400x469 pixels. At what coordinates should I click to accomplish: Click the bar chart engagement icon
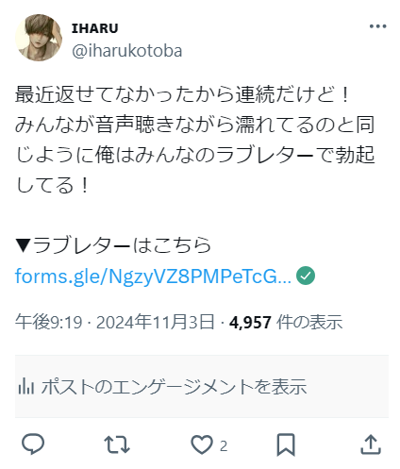coord(26,386)
